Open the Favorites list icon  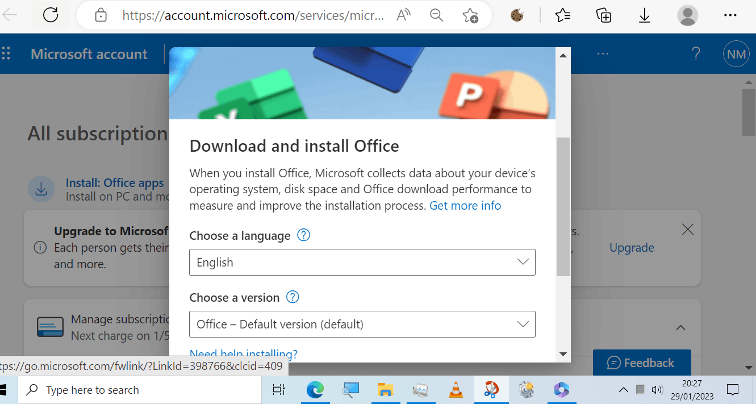pyautogui.click(x=562, y=15)
